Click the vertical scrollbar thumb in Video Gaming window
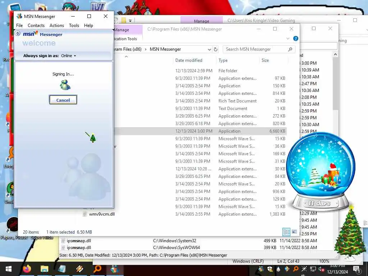 pos(335,83)
